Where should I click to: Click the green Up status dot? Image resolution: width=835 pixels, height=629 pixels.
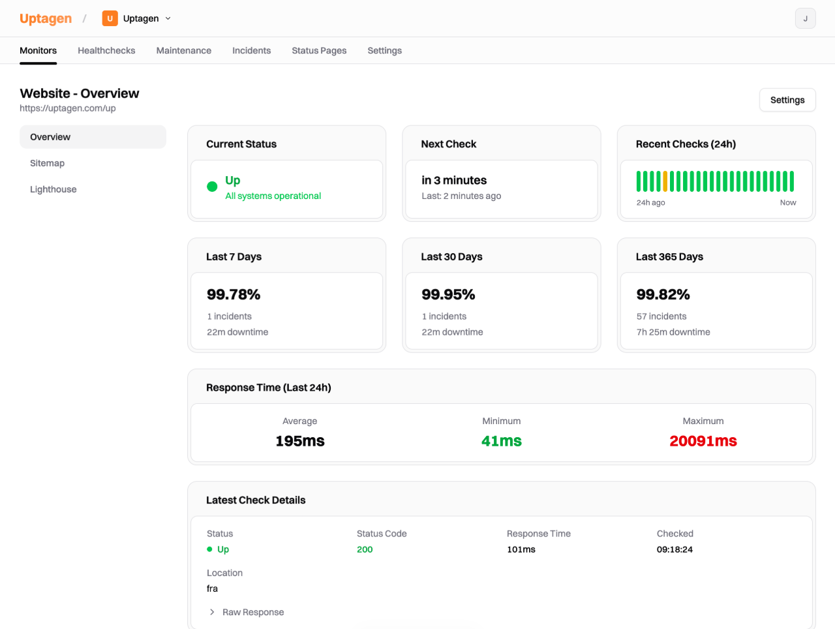212,186
